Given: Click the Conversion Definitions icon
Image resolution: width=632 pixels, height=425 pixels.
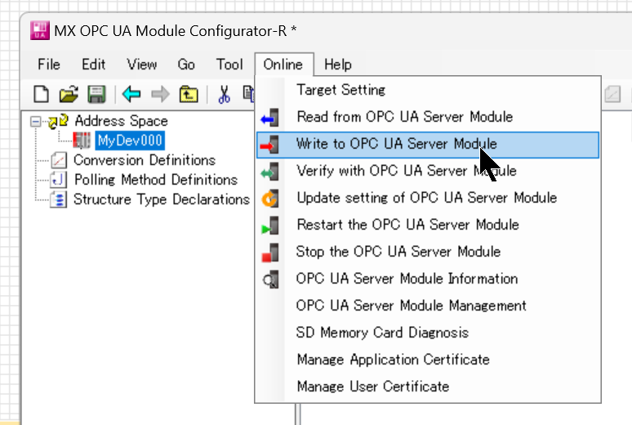Looking at the screenshot, I should point(59,160).
